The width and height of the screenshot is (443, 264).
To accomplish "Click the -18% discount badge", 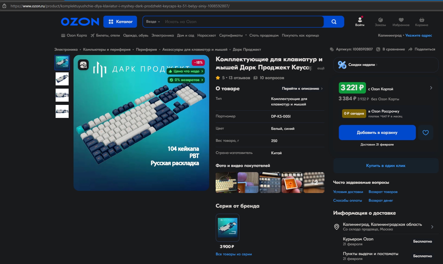I will click(198, 63).
